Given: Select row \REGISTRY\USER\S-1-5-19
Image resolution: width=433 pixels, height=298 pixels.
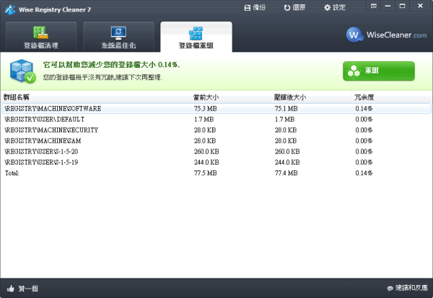Looking at the screenshot, I should [x=216, y=162].
